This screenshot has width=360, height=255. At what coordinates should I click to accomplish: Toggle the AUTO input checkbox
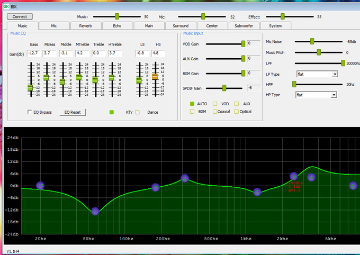point(192,104)
